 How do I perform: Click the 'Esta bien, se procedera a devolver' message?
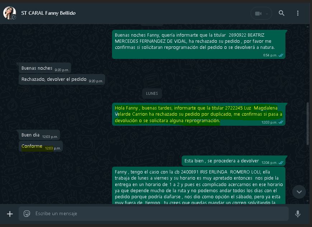click(233, 161)
